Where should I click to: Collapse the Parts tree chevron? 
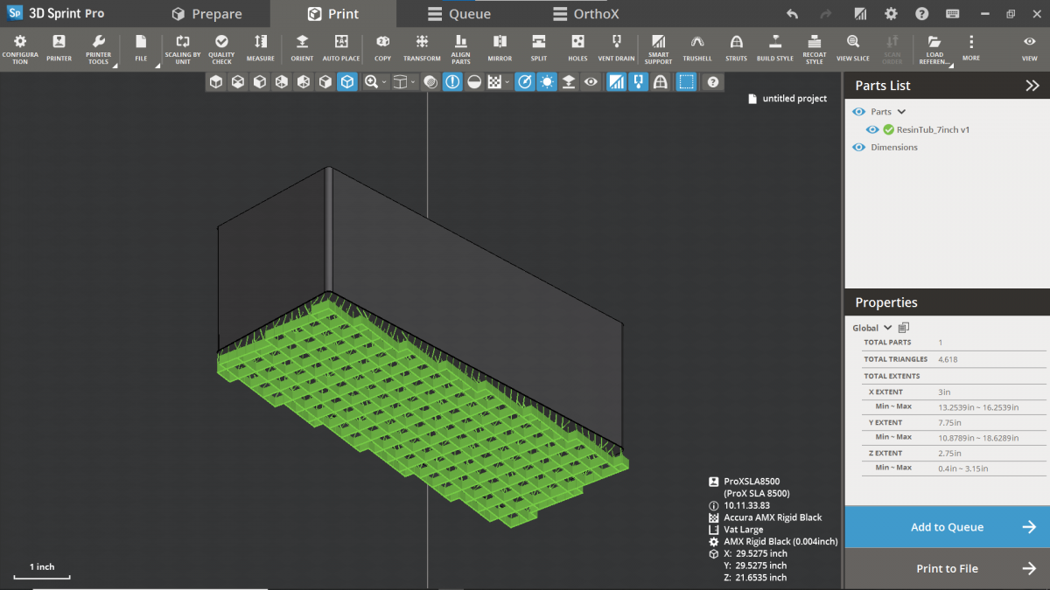coord(899,111)
